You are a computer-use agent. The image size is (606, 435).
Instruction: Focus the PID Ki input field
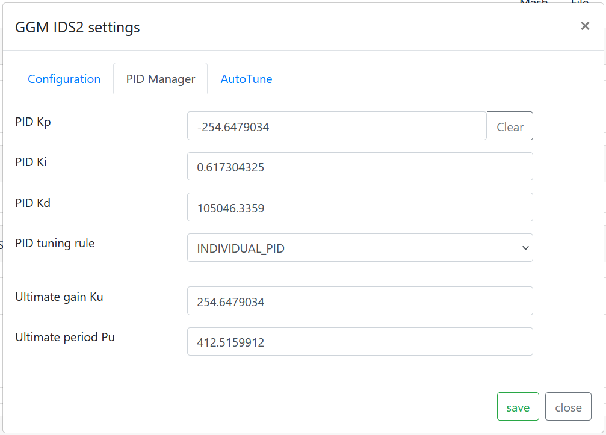point(359,167)
